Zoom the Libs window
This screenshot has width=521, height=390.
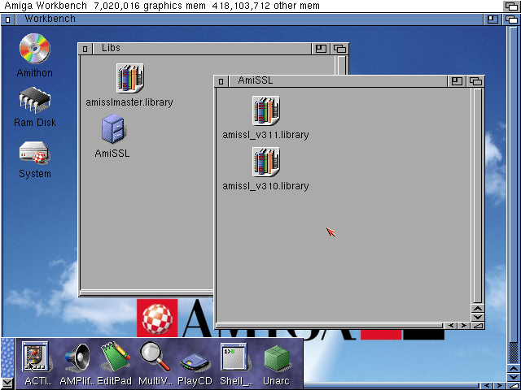click(x=321, y=49)
